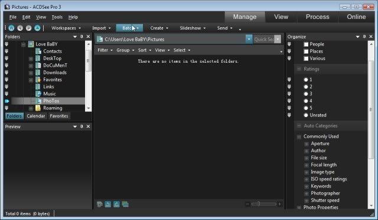
Task: Click the Up one level icon
Action: click(37, 28)
